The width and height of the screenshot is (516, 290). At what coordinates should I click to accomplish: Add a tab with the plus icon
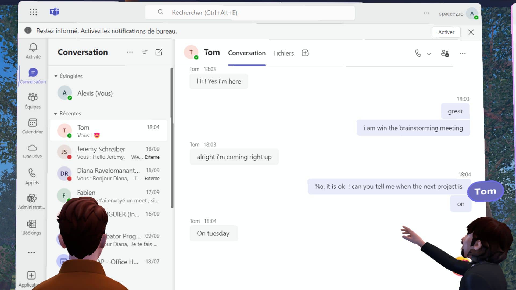point(305,53)
